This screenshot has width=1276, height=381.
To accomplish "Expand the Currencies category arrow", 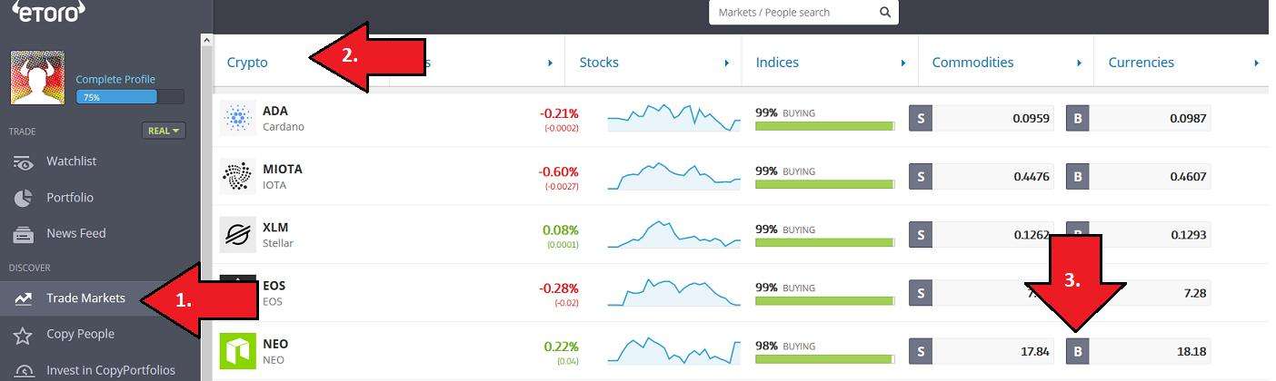I will point(1256,63).
